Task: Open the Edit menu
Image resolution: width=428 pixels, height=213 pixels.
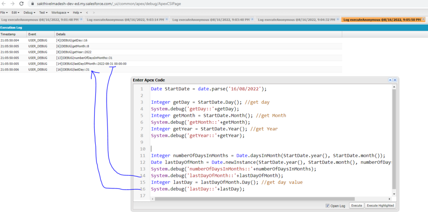Action: (15, 13)
